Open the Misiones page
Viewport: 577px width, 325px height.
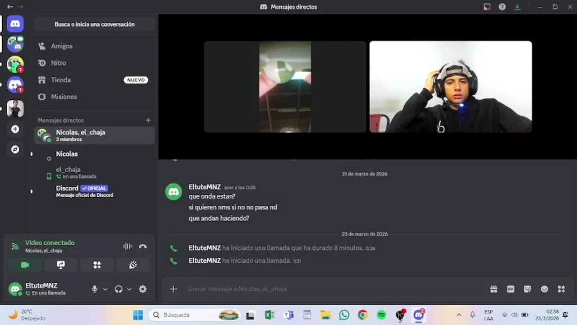(x=94, y=97)
